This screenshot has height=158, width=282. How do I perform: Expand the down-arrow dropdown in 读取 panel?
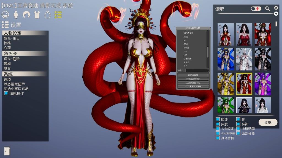276,14
